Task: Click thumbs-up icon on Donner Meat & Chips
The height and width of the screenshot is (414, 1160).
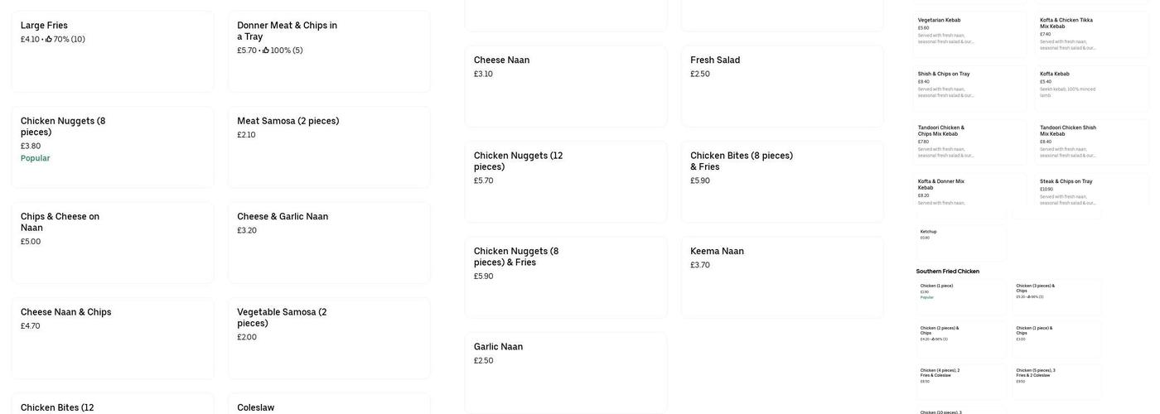Action: tap(266, 51)
